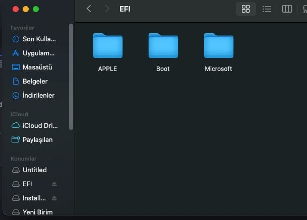Viewport: 307px width, 220px height.
Task: Eject the EFI volume
Action: [x=54, y=184]
